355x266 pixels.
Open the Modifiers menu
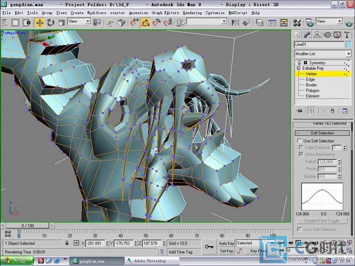pos(97,13)
